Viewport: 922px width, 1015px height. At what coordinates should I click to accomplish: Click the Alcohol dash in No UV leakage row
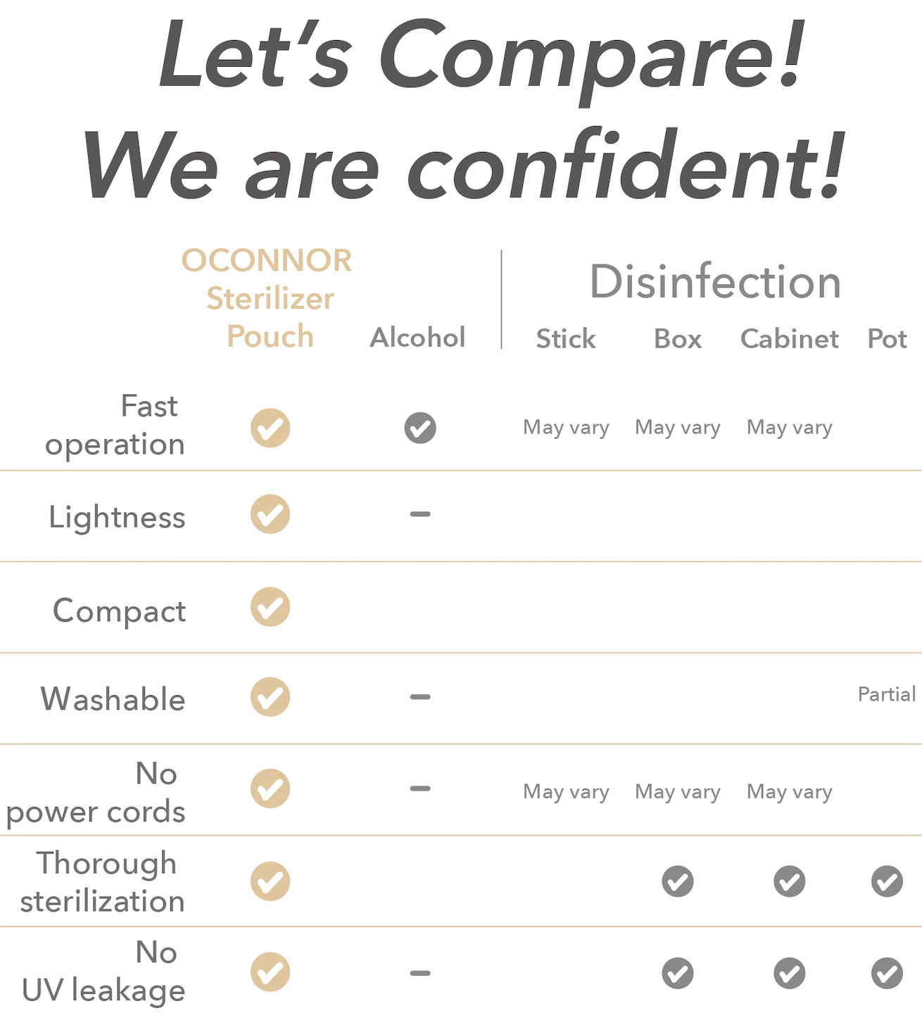click(420, 973)
